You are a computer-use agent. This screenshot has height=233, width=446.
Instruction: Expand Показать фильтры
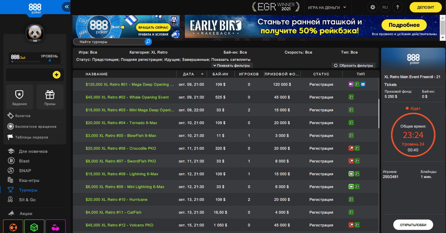(232, 65)
